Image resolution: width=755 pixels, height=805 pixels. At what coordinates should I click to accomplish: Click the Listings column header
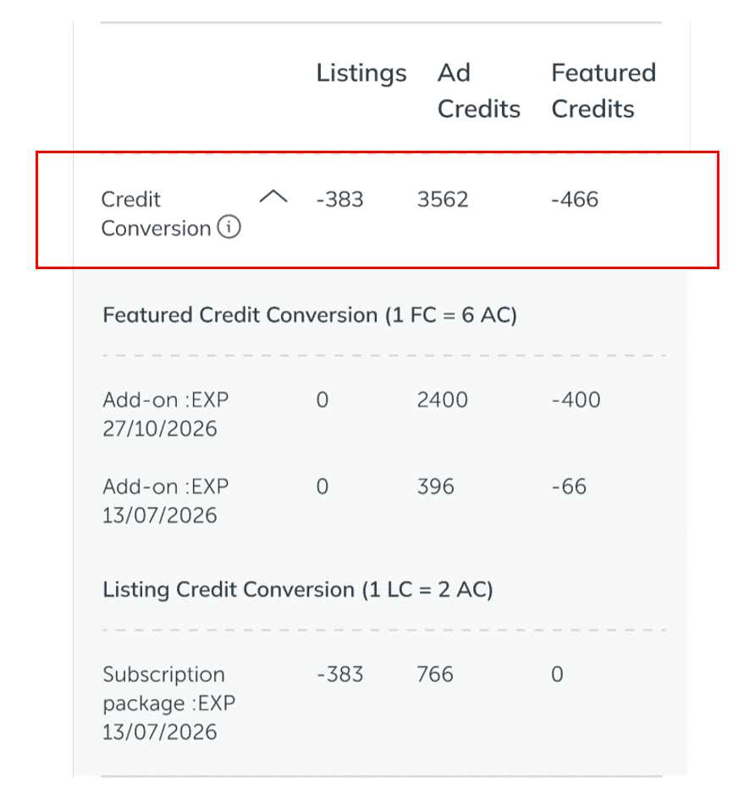click(361, 74)
